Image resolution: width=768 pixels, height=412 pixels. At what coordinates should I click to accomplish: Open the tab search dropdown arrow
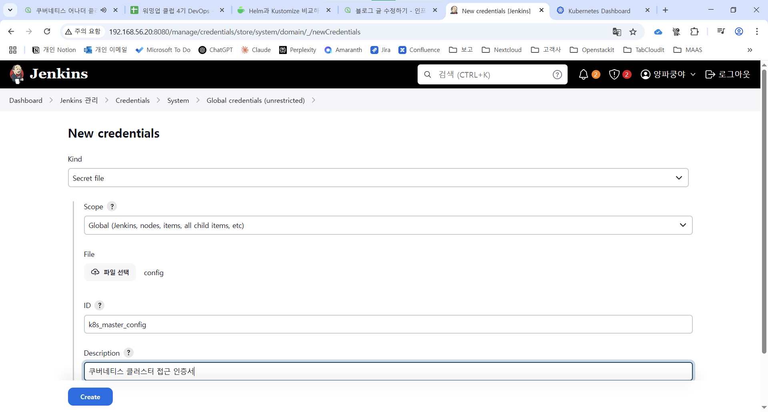point(10,10)
